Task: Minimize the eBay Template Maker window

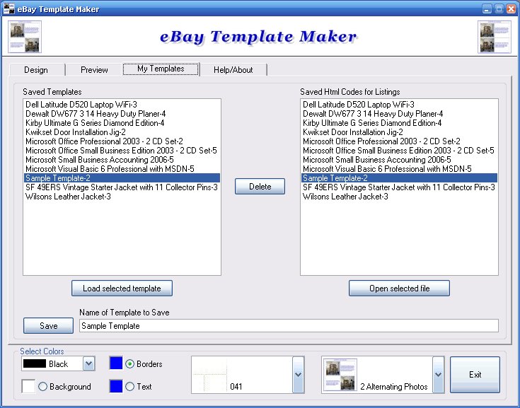Action: [487, 9]
